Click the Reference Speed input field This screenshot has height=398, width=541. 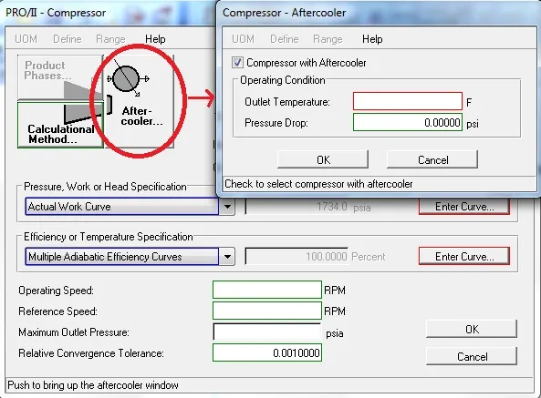point(267,311)
